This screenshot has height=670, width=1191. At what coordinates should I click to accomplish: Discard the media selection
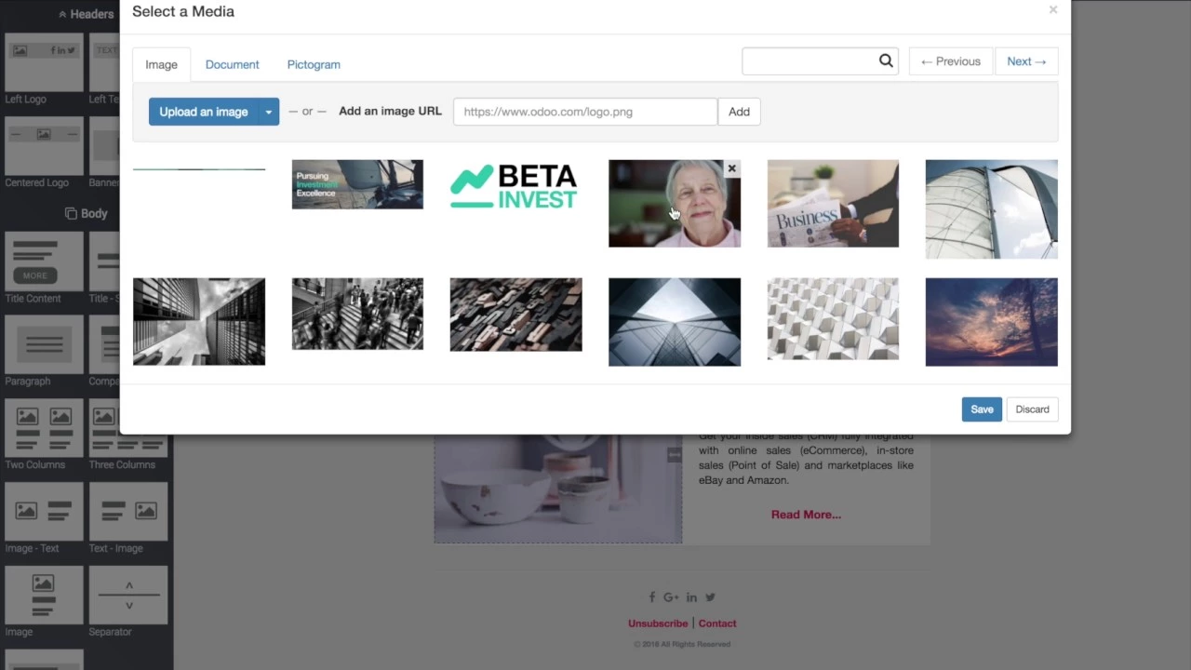[x=1032, y=409]
